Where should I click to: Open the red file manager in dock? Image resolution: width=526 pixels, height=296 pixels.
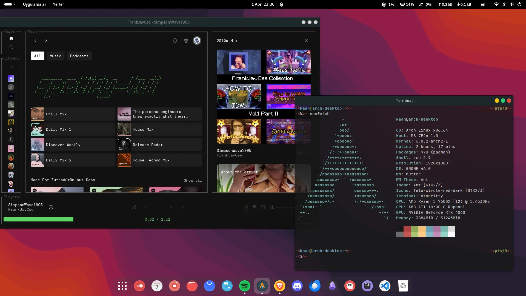coord(192,286)
